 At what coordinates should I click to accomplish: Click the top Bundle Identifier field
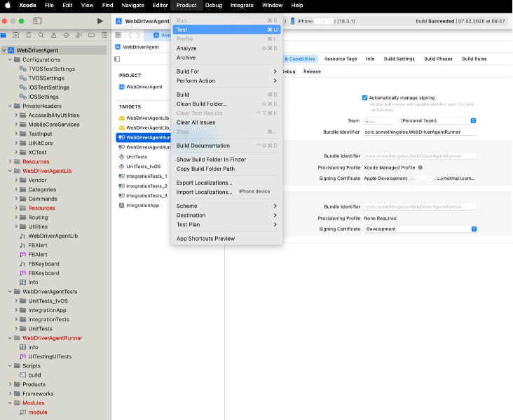tap(420, 132)
